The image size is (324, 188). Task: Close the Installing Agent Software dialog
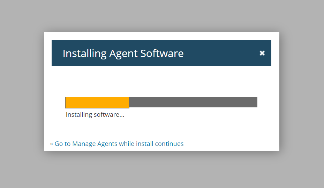click(262, 53)
